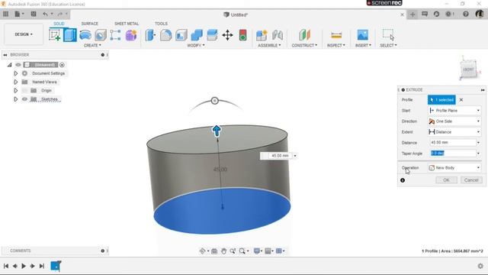
Task: Select the Rectangular Pattern tool icon
Action: pos(115,35)
